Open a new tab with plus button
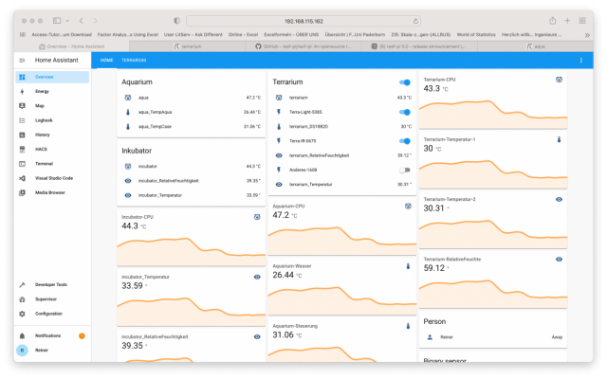The image size is (607, 379). (567, 21)
